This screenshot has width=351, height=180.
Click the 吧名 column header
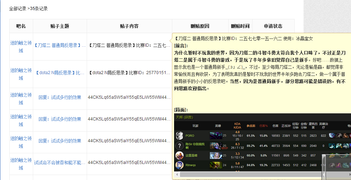tap(21, 26)
